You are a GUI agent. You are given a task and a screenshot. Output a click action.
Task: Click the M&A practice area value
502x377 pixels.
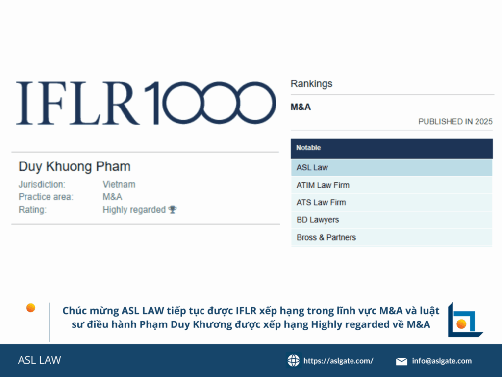(112, 197)
